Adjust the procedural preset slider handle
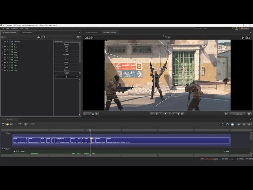 tap(66, 76)
